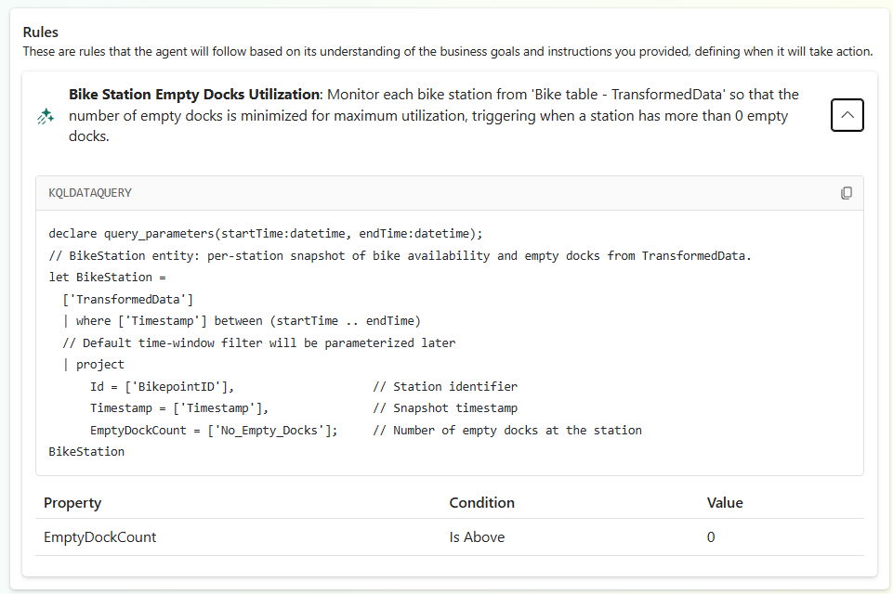Image resolution: width=893 pixels, height=594 pixels.
Task: Click the sparkle AI icon beside rule title
Action: [x=46, y=116]
